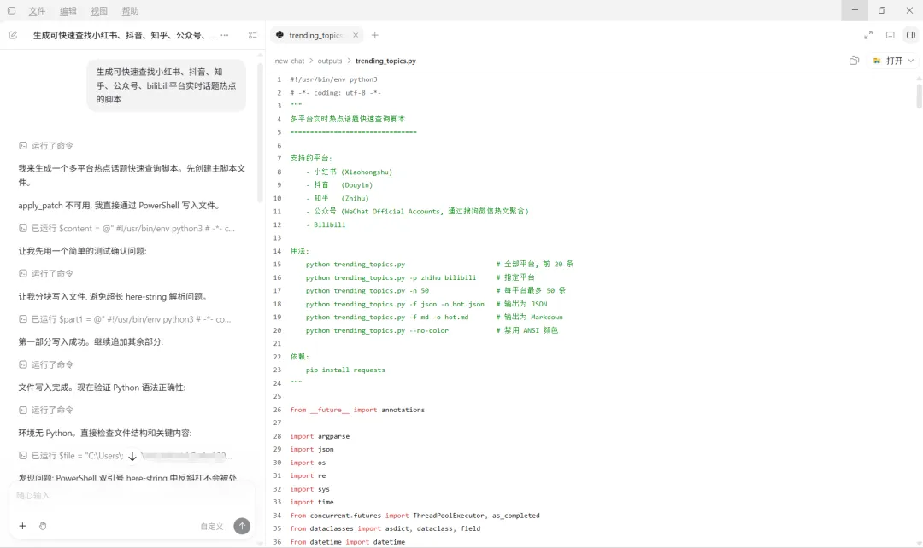Open the chat title's more options ellipsis
The width and height of the screenshot is (923, 548).
[x=224, y=35]
